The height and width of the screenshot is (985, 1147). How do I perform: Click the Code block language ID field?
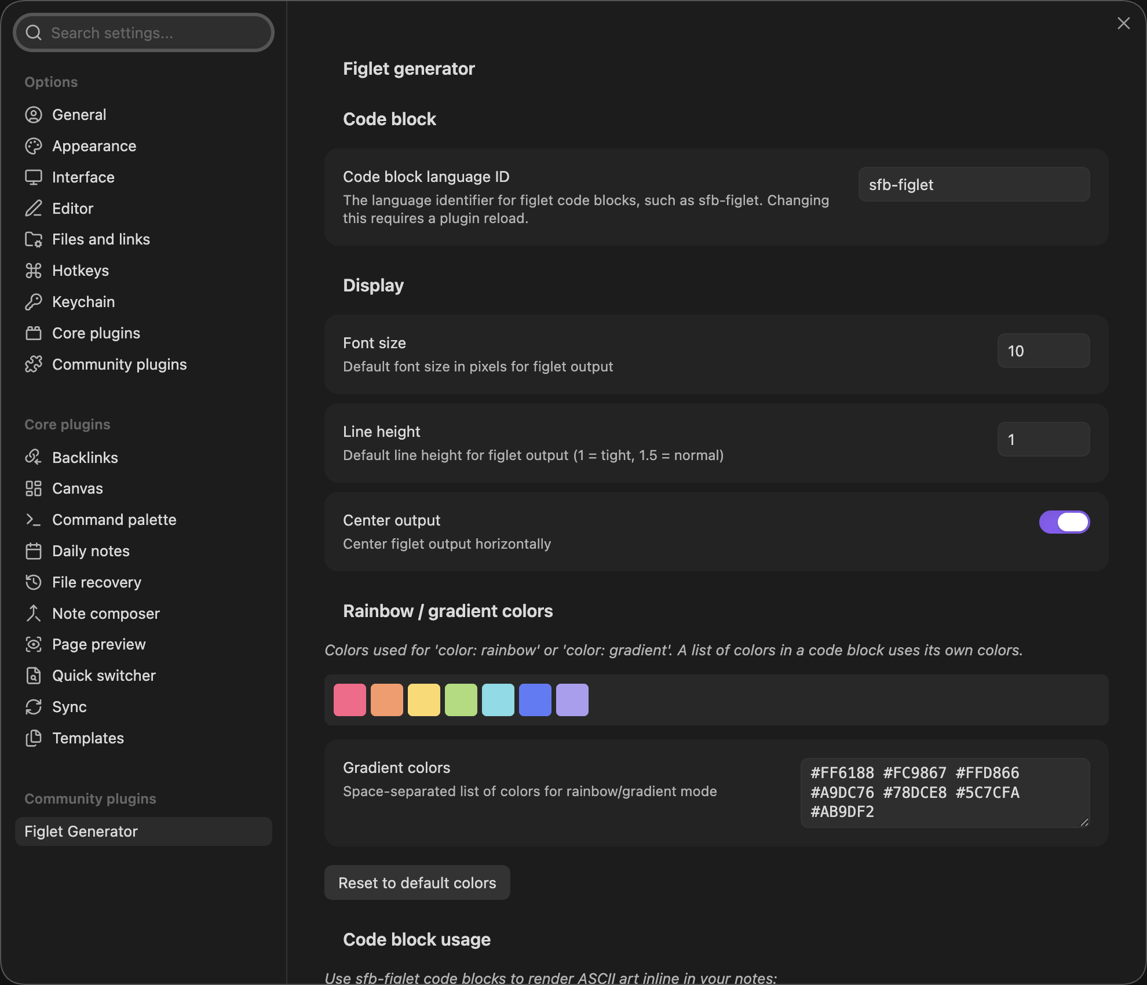point(974,184)
